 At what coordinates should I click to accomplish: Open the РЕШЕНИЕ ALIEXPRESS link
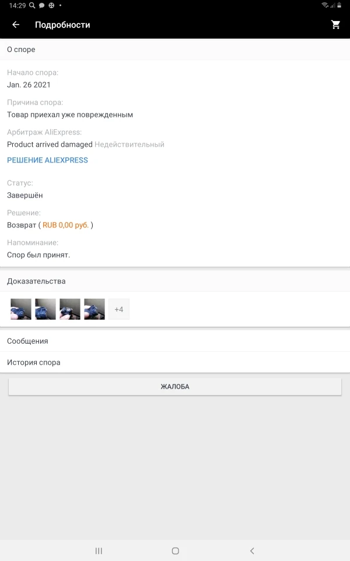pyautogui.click(x=47, y=160)
